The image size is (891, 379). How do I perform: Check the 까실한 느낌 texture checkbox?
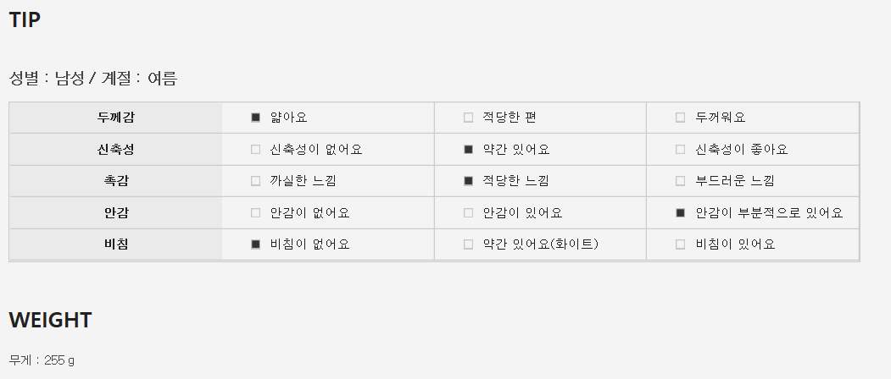point(256,181)
